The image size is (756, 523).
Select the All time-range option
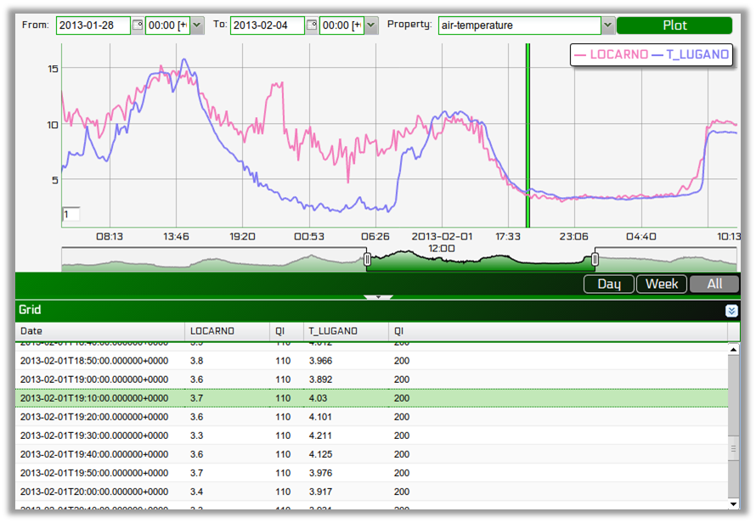(x=714, y=284)
